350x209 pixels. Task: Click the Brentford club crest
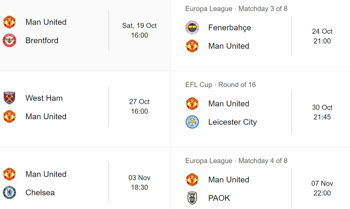[9, 40]
